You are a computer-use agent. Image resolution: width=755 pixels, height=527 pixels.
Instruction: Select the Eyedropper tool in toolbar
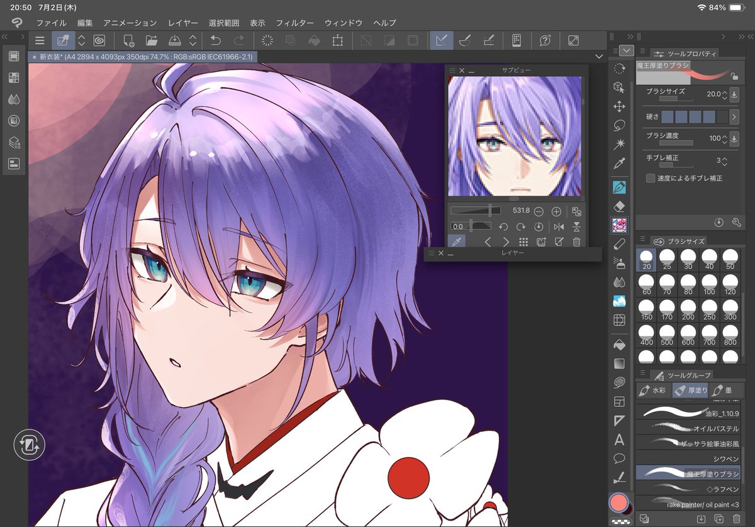[619, 164]
